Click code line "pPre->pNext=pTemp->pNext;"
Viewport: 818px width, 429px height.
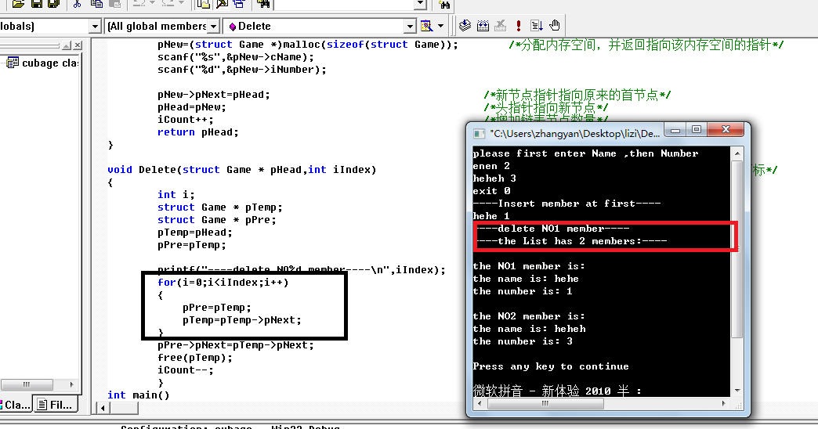235,345
